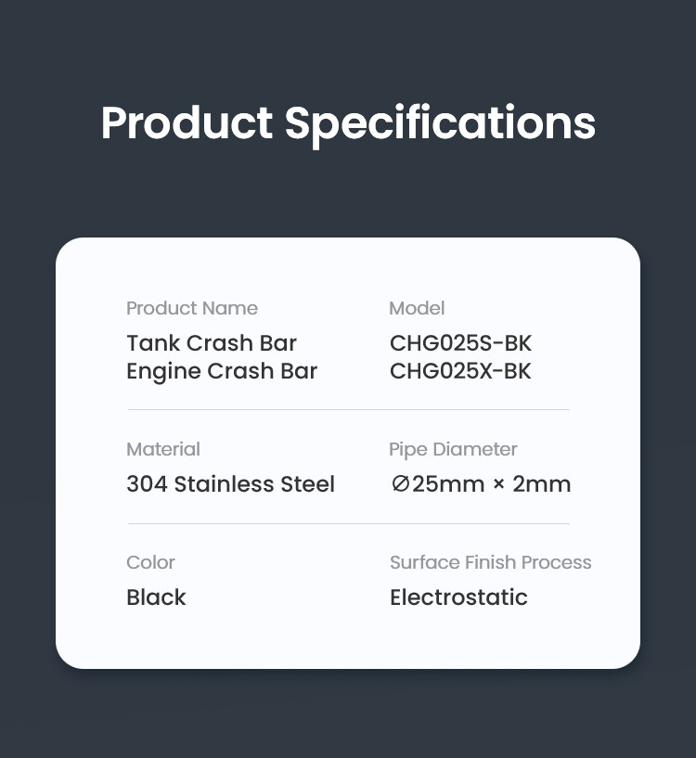
Task: Select the Electrostatic value
Action: click(x=458, y=597)
